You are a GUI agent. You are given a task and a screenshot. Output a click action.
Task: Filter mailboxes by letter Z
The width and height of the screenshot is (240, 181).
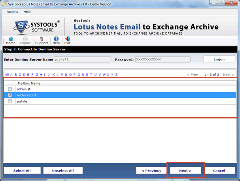pos(117,75)
